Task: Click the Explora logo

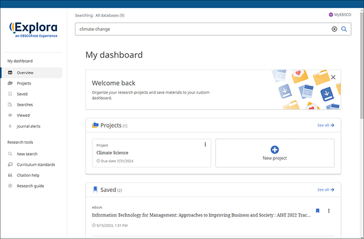Action: (x=33, y=30)
